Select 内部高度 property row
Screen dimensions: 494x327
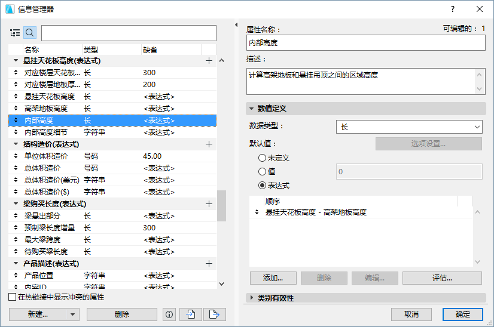[x=112, y=121]
